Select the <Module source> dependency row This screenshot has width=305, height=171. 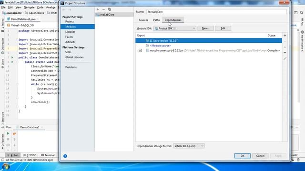coord(209,46)
